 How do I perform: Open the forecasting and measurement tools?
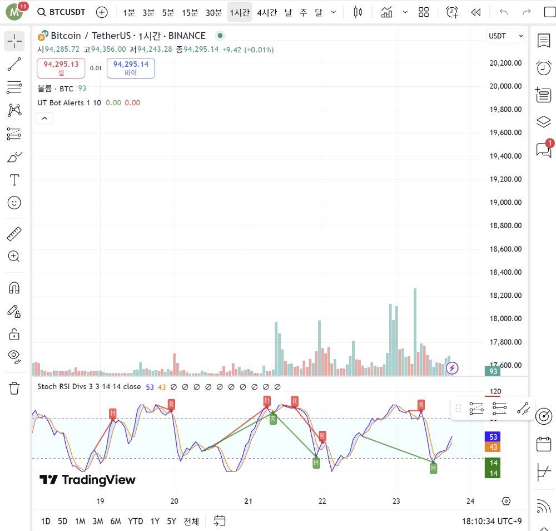point(14,134)
